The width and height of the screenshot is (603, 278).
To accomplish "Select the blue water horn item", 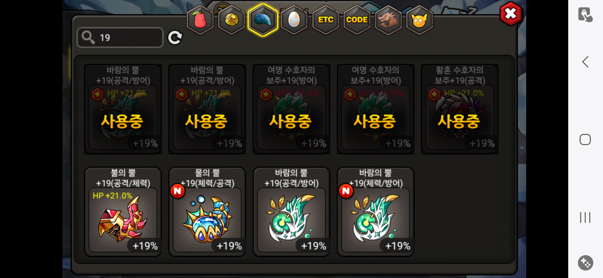I will 207,212.
